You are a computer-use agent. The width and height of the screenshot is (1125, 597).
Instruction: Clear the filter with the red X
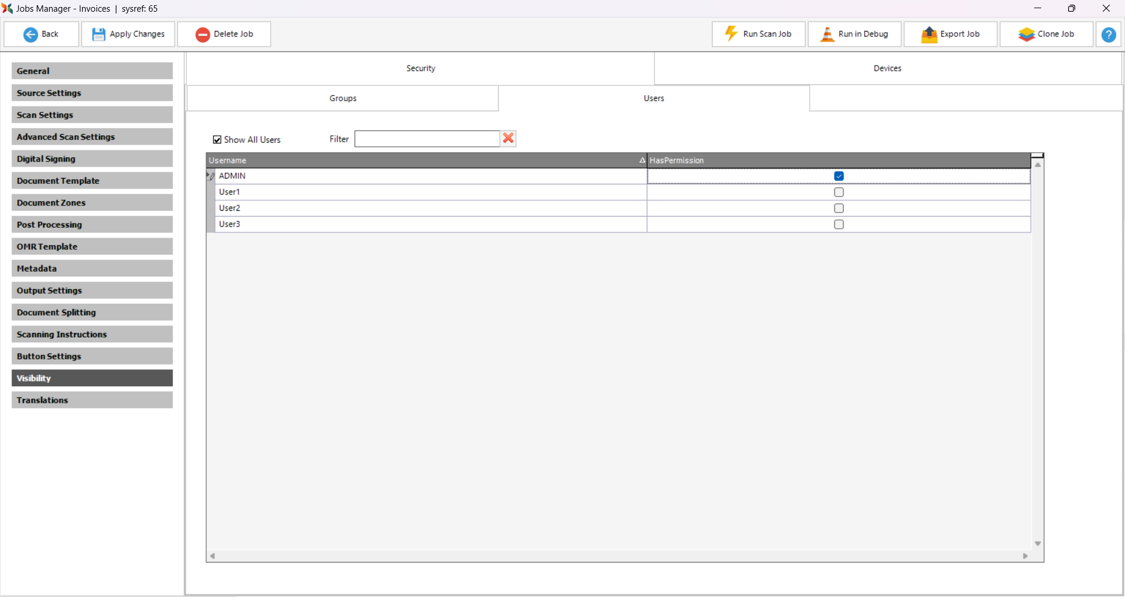(x=508, y=139)
